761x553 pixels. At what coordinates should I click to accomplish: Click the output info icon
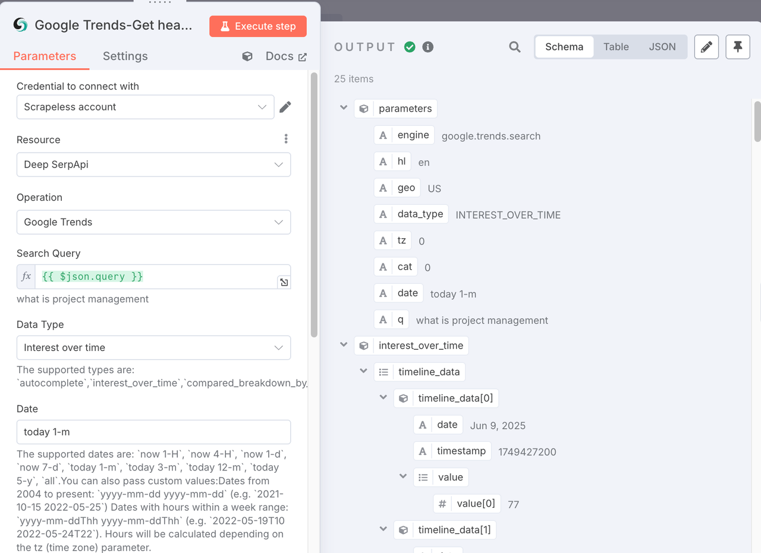tap(427, 47)
